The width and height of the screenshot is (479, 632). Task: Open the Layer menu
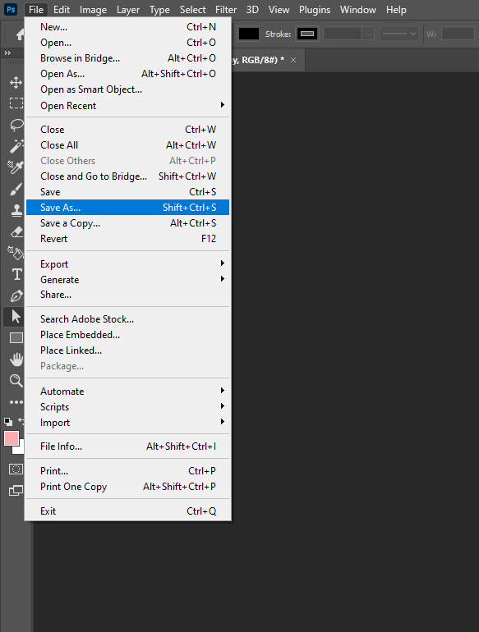pos(128,9)
